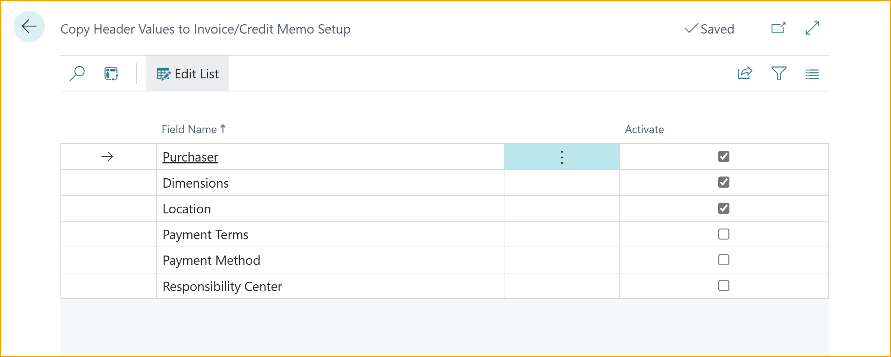Click the Edit List button

point(187,73)
